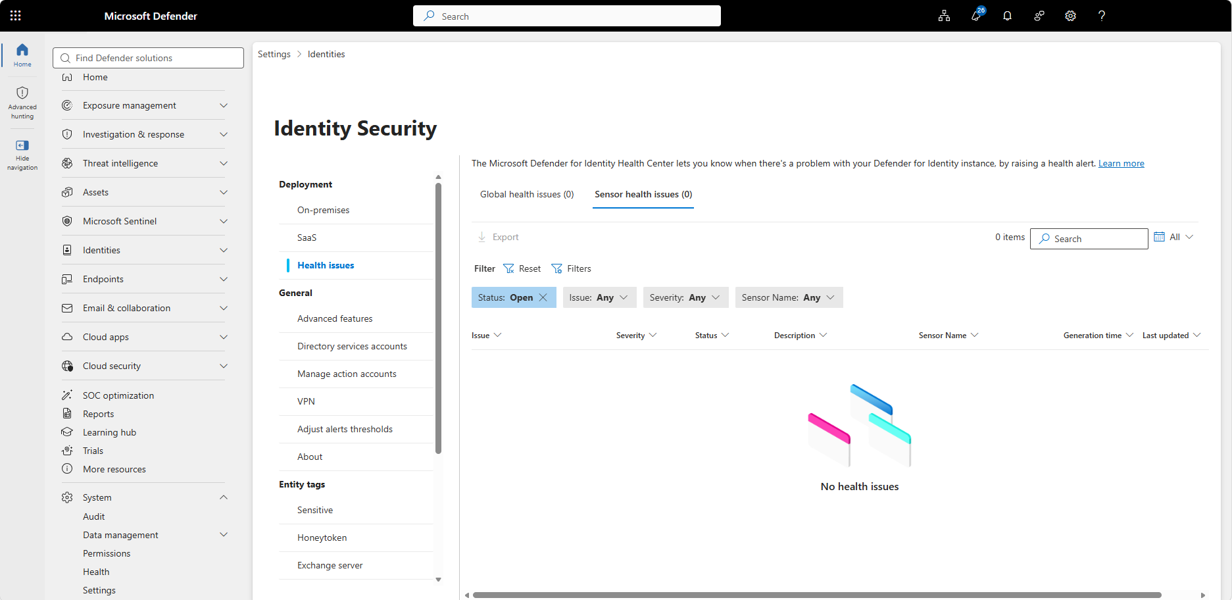Click the Threat intelligence icon
This screenshot has width=1232, height=600.
pyautogui.click(x=67, y=163)
